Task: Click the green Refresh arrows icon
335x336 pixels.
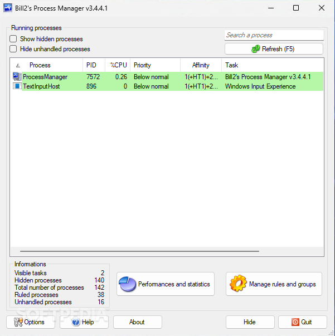Action: pyautogui.click(x=255, y=49)
